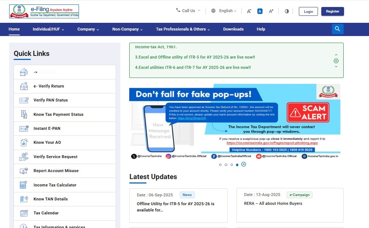Click the Don't fall for fake pop-ups banner
Image resolution: width=369 pixels, height=228 pixels.
click(x=235, y=122)
